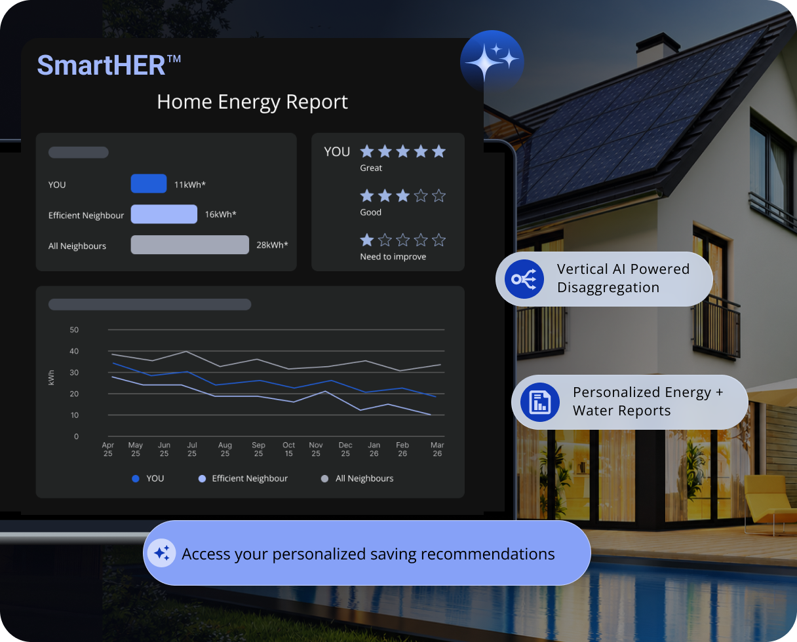The width and height of the screenshot is (797, 642).
Task: Click the blue sparkle AI badge icon
Action: (x=492, y=61)
